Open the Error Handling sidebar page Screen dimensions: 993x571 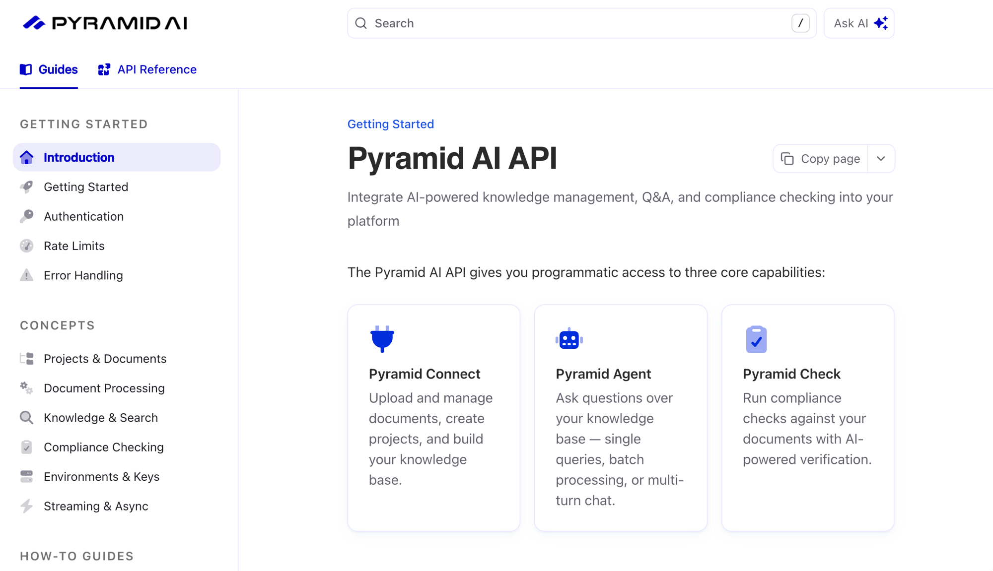(x=117, y=275)
